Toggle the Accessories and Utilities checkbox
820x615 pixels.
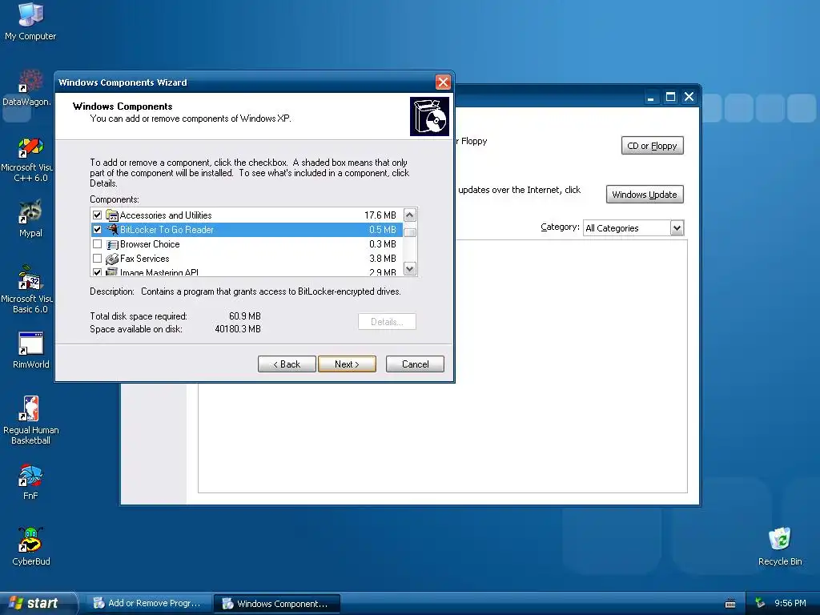click(x=97, y=215)
